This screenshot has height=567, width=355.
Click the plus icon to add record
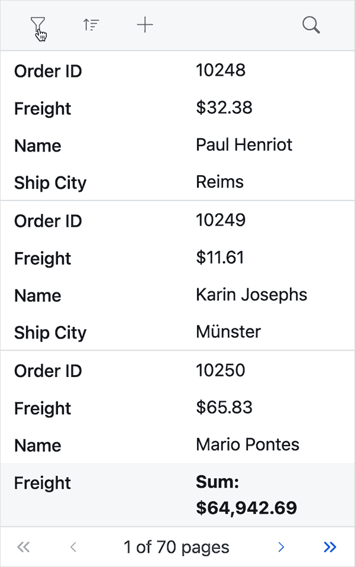145,25
